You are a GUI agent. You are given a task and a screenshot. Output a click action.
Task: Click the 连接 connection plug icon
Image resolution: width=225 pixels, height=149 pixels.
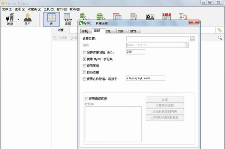[x=10, y=18]
